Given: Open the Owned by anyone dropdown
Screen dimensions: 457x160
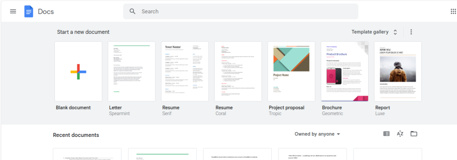Looking at the screenshot, I should (317, 134).
